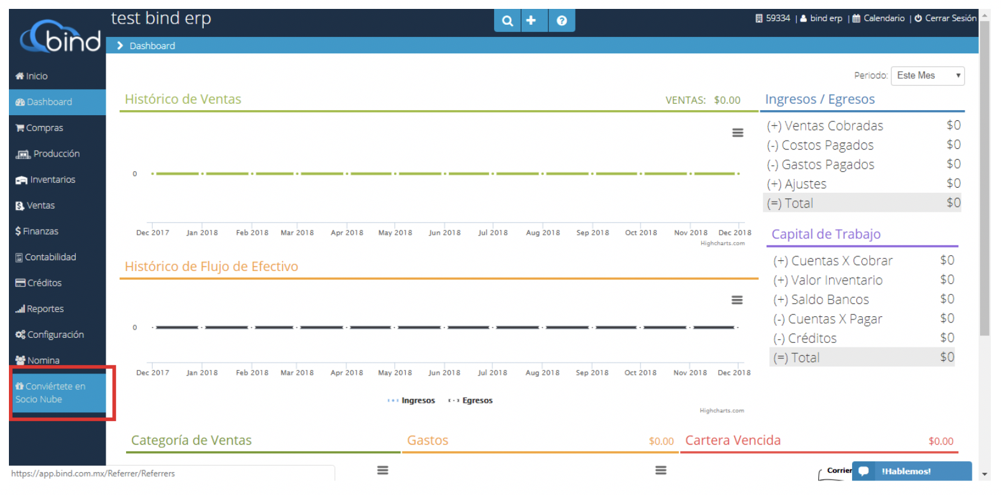Viewport: 1001px width, 495px height.
Task: Click the Dashboard breadcrumb link
Action: [x=152, y=46]
